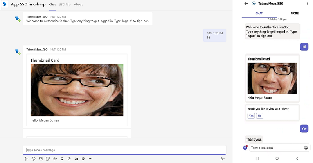Tap the Android recent apps button

pyautogui.click(x=257, y=158)
